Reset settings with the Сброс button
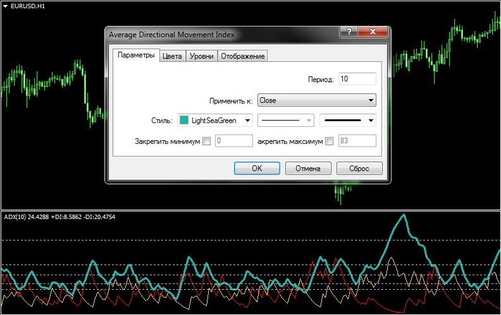501x315 pixels. coord(359,169)
